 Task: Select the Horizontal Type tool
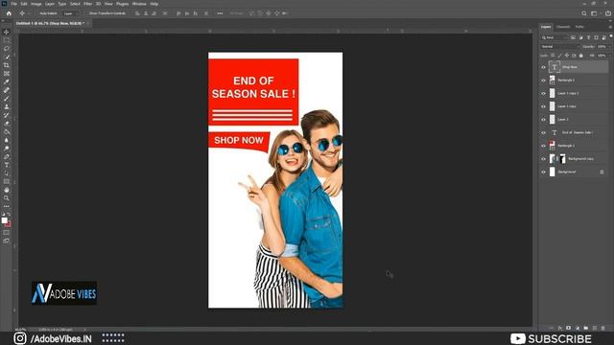[x=7, y=165]
